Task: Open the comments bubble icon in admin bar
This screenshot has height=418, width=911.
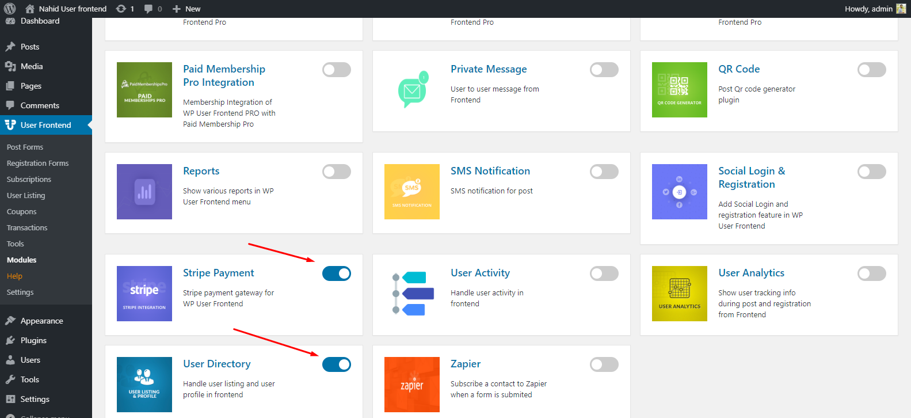Action: pos(148,9)
